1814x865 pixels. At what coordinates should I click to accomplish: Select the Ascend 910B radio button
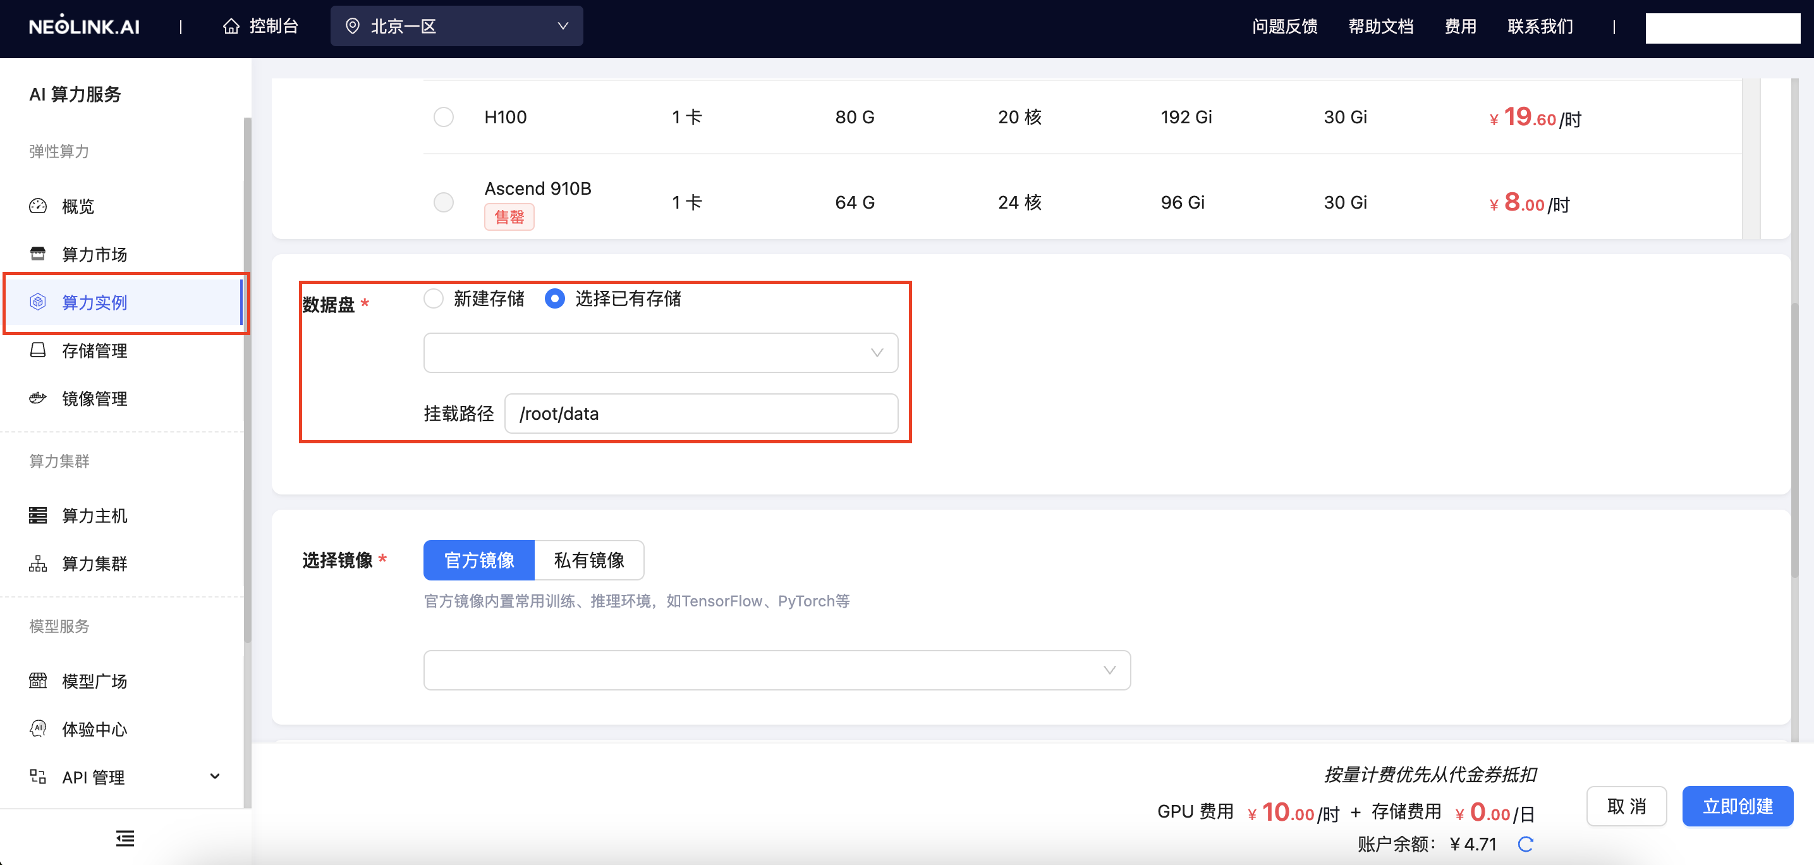(x=444, y=202)
